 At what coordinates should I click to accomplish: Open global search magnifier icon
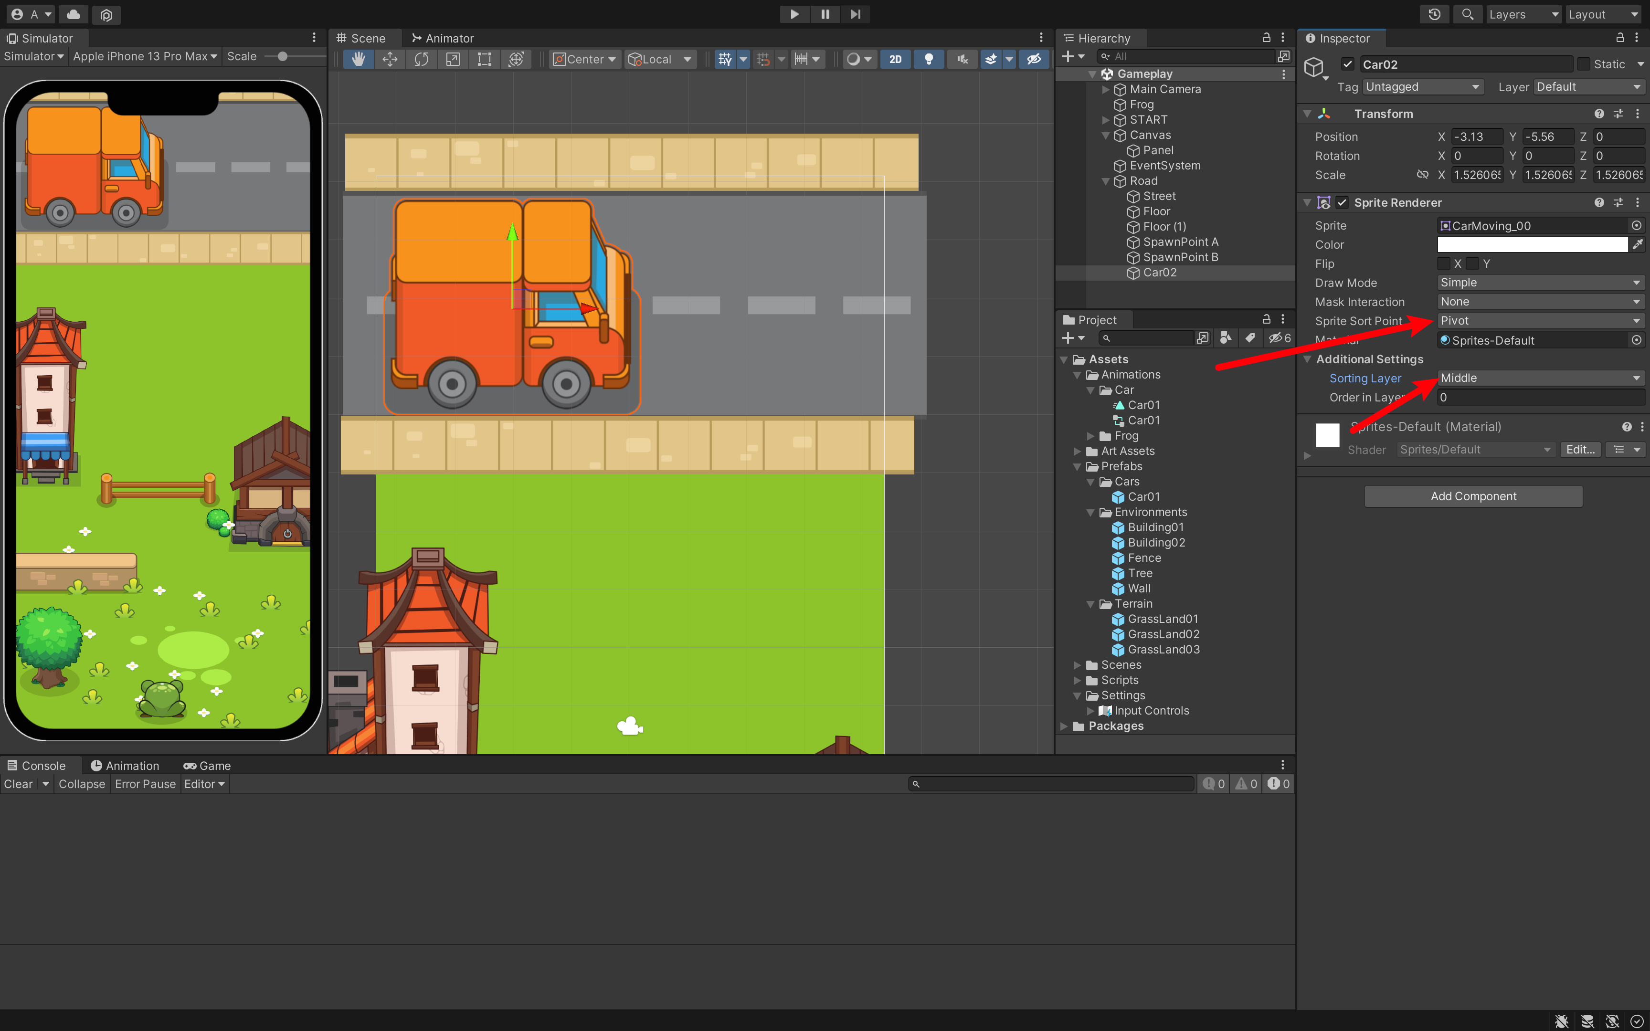click(1467, 14)
